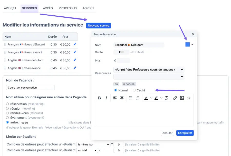Screen dimensions: 231x156
Task: Click the Nouveau service button
Action: point(99,26)
